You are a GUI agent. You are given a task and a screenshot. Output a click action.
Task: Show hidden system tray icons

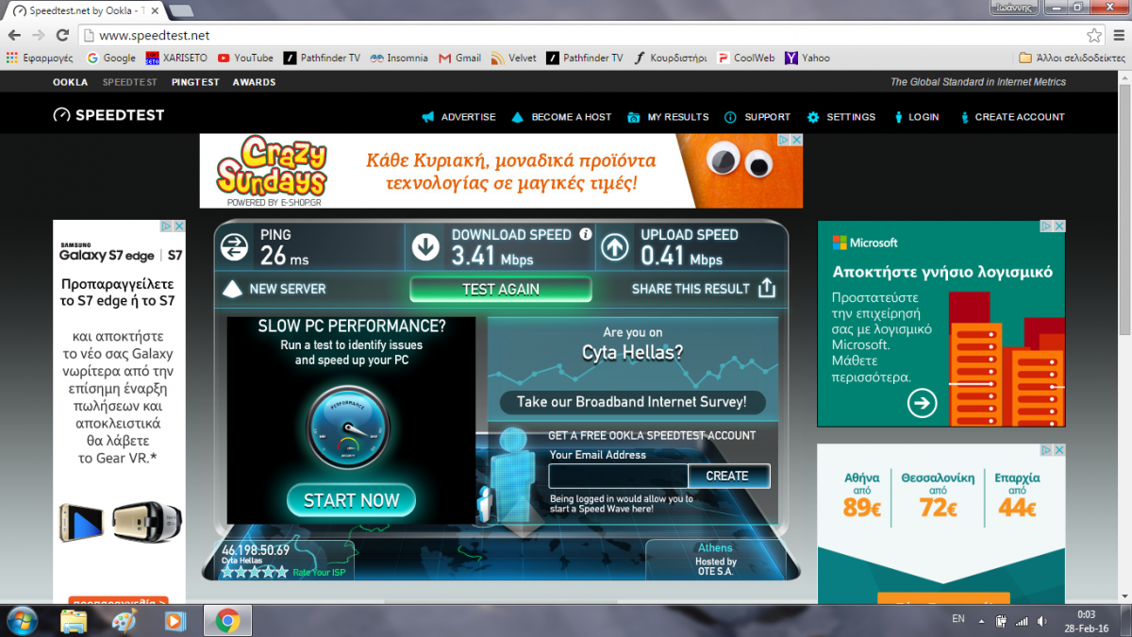tap(981, 621)
